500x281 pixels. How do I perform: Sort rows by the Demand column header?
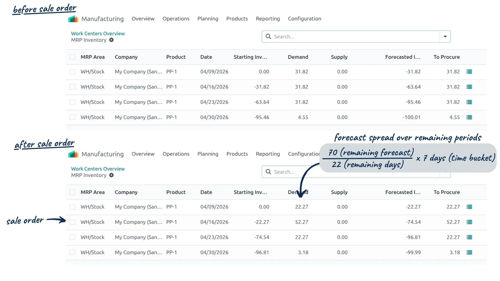(298, 57)
